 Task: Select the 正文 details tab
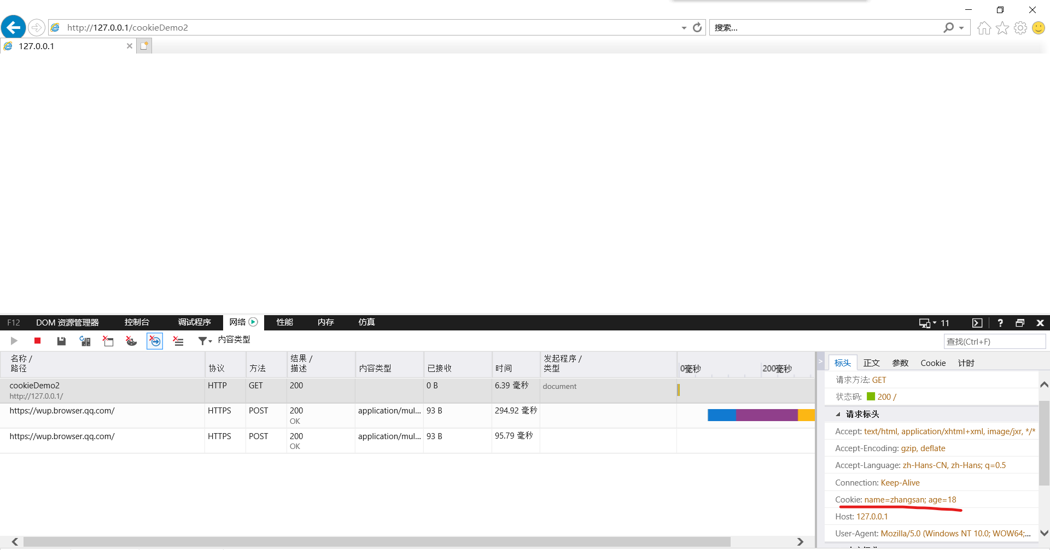[x=871, y=363]
